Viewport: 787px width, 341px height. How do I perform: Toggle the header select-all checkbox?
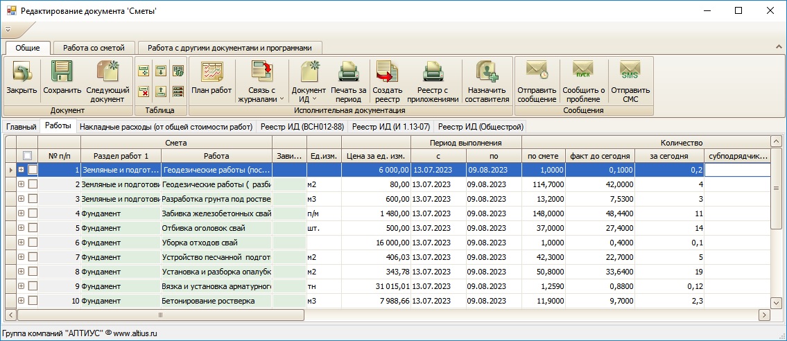[x=28, y=155]
